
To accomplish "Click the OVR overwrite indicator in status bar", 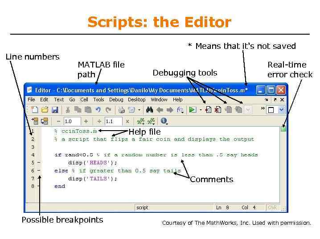I will [x=272, y=207].
